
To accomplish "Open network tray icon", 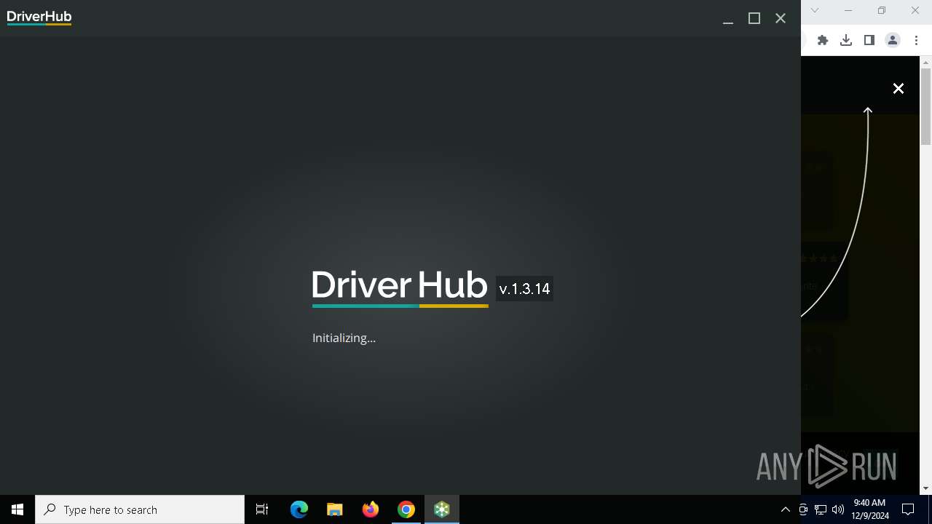I will pyautogui.click(x=821, y=509).
